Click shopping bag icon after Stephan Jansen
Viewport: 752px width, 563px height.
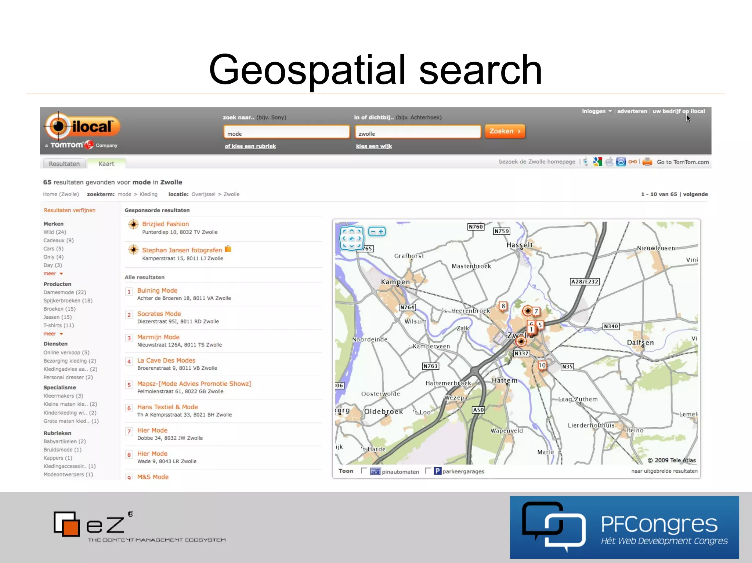(x=228, y=249)
